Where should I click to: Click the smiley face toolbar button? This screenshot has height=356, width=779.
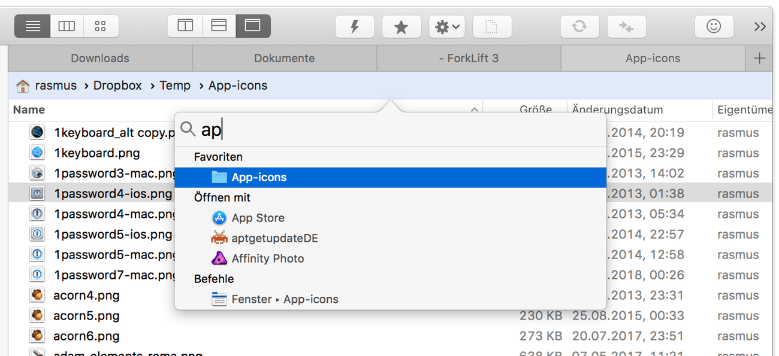[x=714, y=26]
